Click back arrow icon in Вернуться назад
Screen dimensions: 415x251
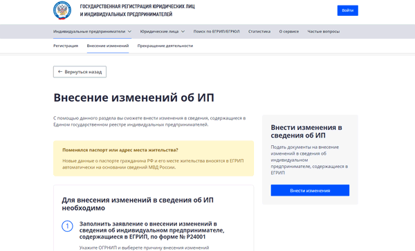coord(60,72)
